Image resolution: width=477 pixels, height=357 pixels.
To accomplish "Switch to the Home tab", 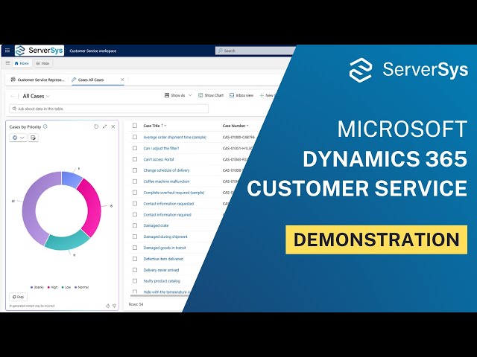I will point(22,63).
